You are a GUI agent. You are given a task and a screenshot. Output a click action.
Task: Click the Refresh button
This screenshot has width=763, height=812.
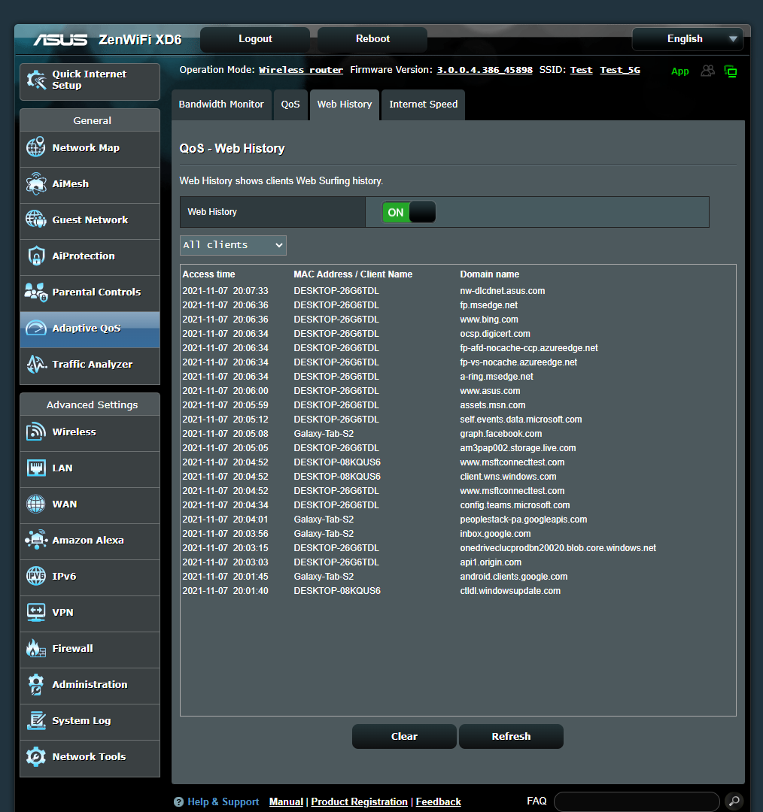coord(511,736)
